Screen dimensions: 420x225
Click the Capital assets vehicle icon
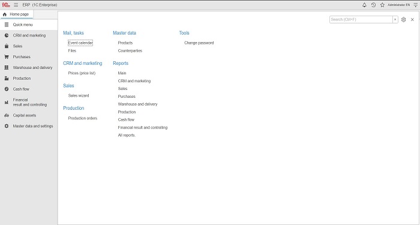coord(7,115)
